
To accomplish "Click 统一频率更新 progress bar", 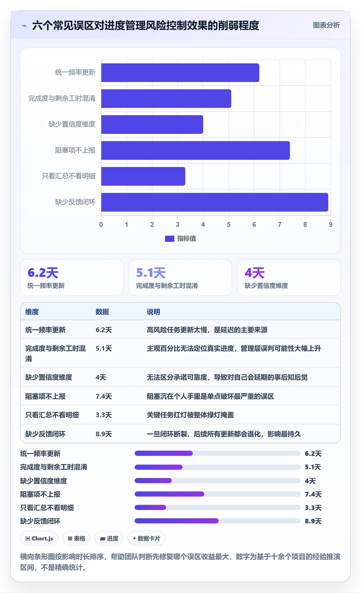I will pos(217,453).
